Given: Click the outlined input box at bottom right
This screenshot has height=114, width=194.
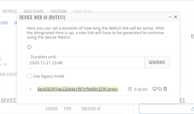Looking at the screenshot, I should coord(167,109).
